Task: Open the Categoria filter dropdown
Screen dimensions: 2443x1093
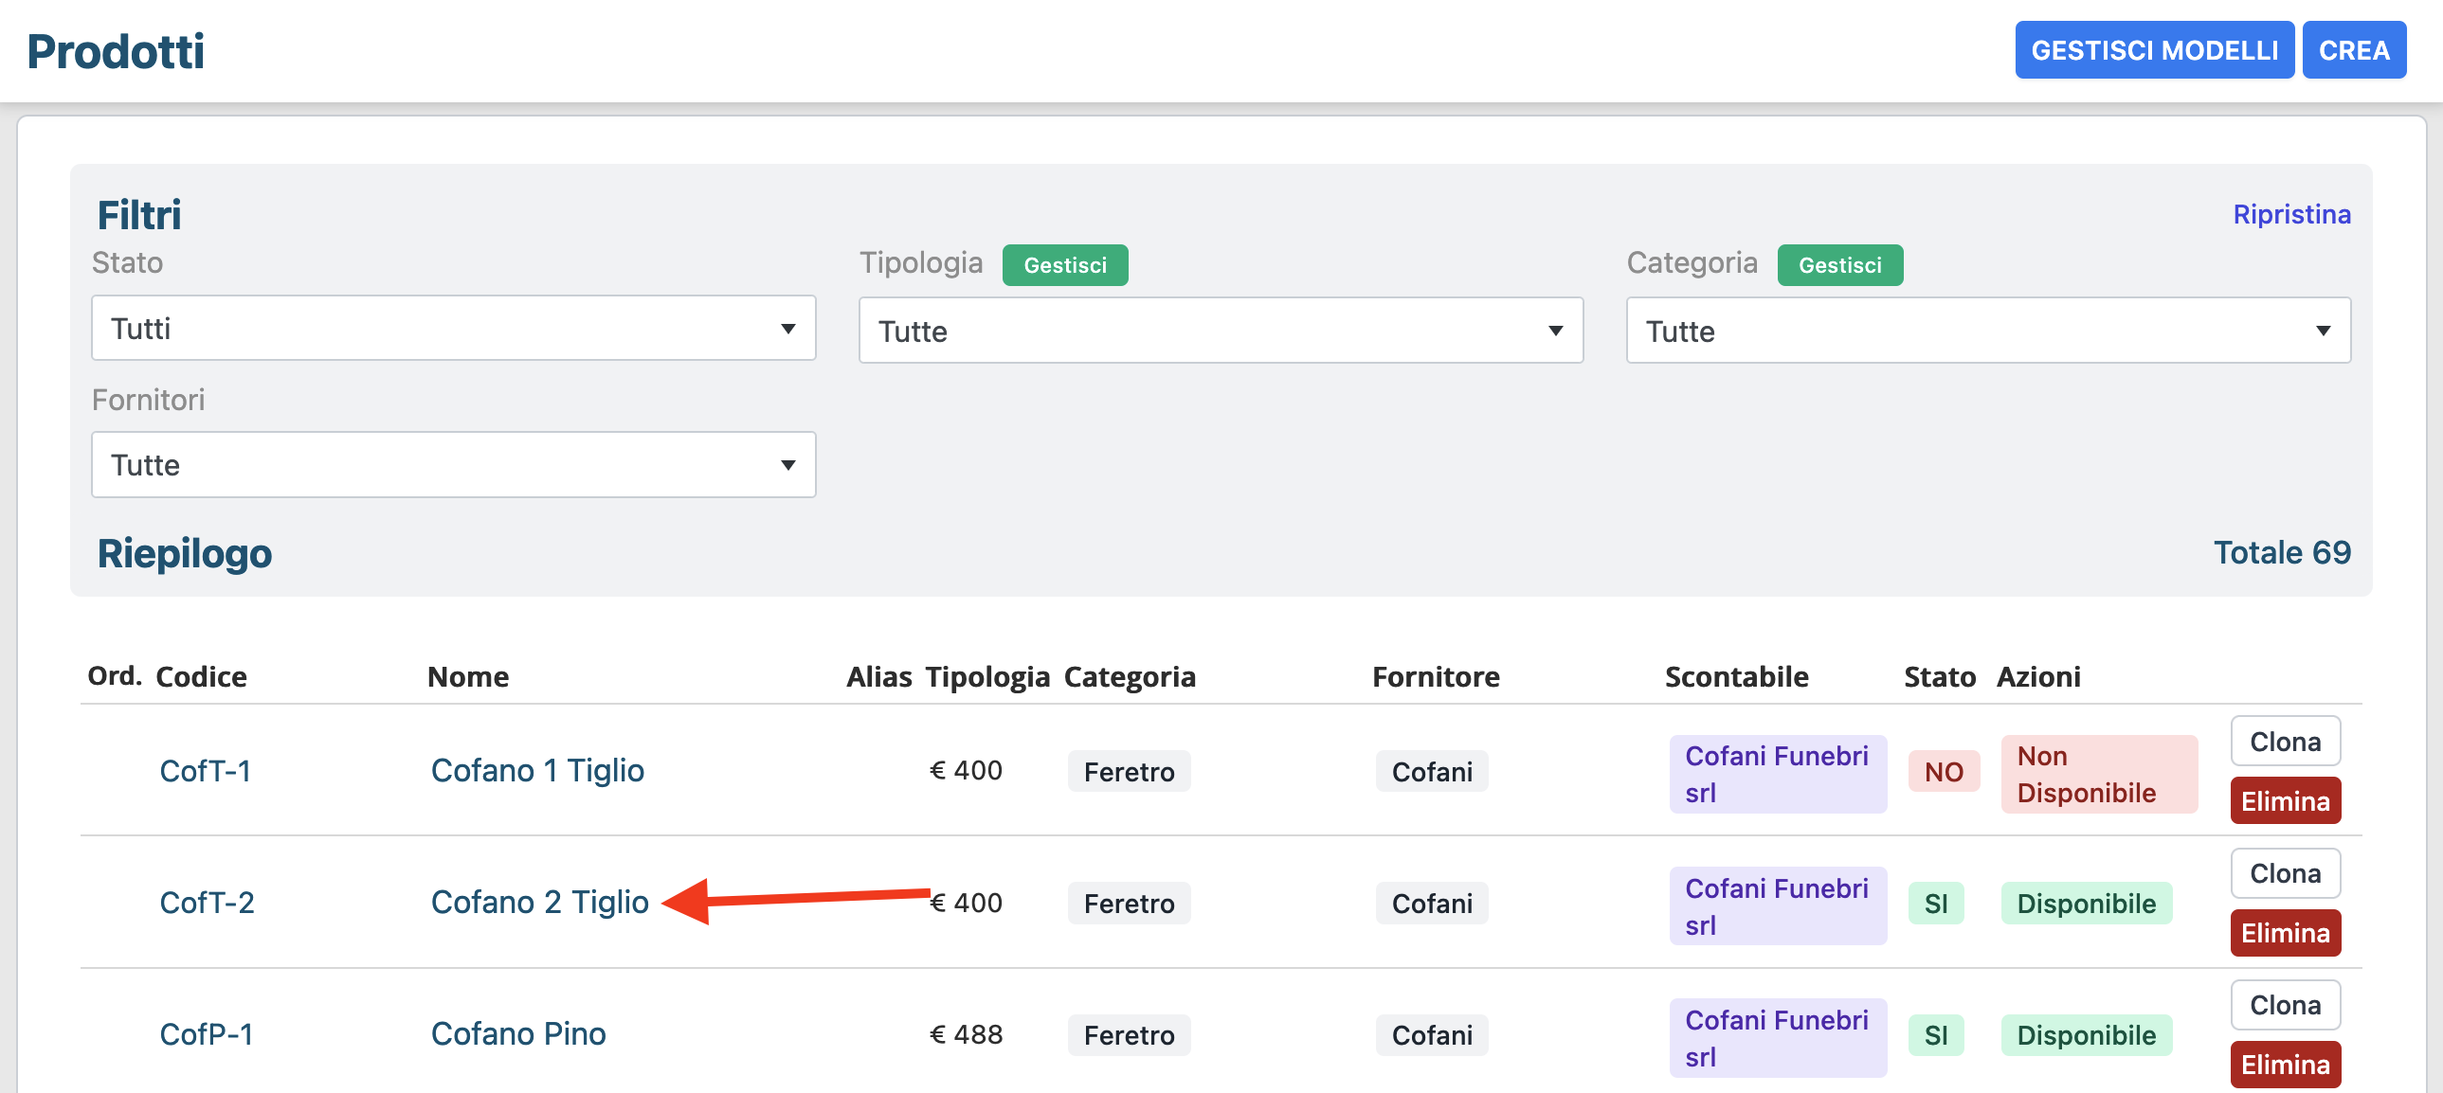Action: (1987, 331)
